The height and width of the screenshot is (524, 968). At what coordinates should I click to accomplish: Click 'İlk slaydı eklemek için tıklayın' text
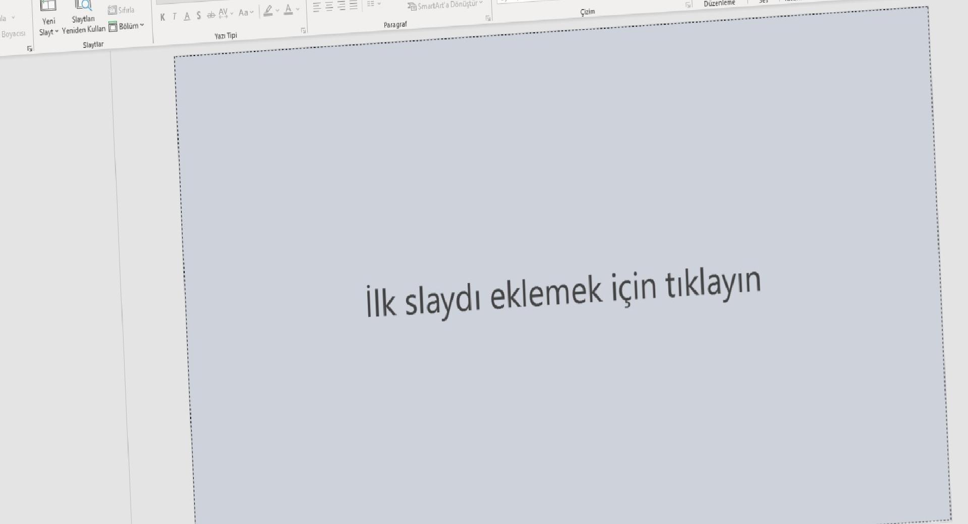tap(563, 293)
